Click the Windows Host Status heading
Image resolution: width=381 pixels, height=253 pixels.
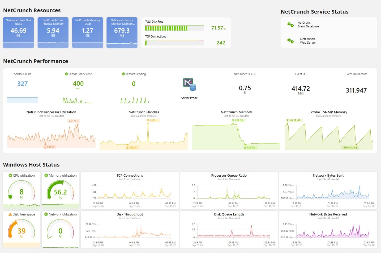coord(31,165)
